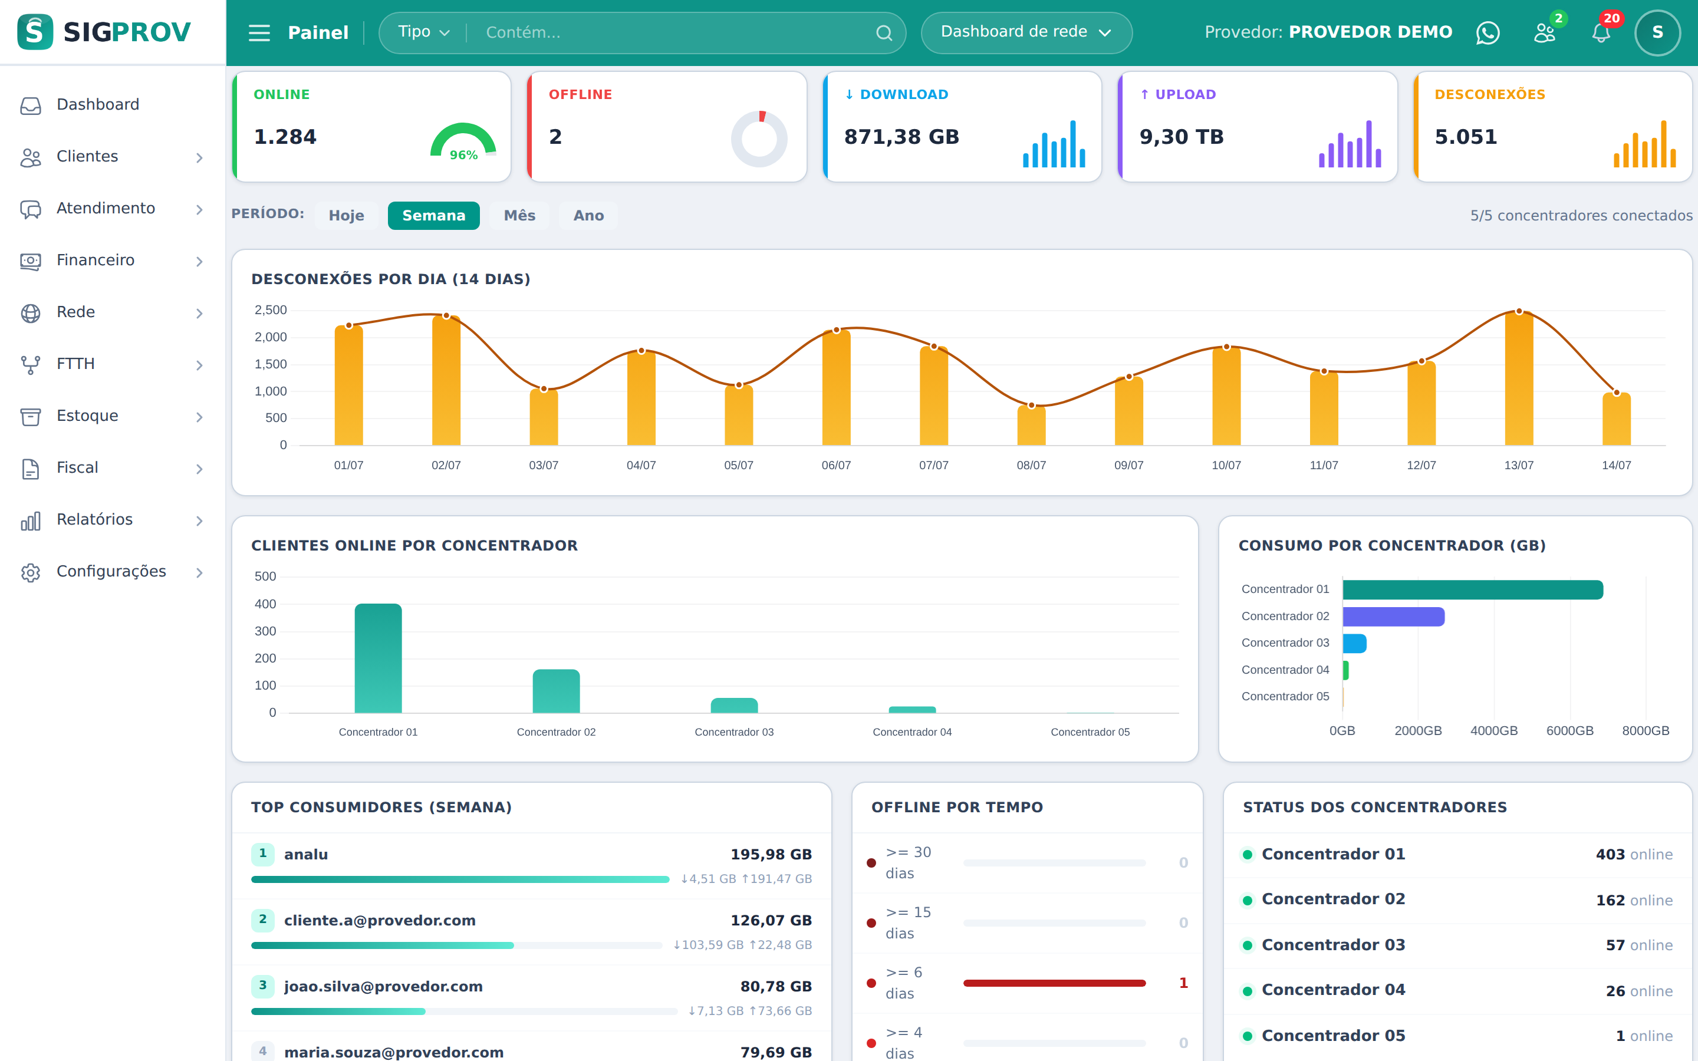The width and height of the screenshot is (1698, 1061).
Task: Expand the Relatórios chevron
Action: [199, 522]
